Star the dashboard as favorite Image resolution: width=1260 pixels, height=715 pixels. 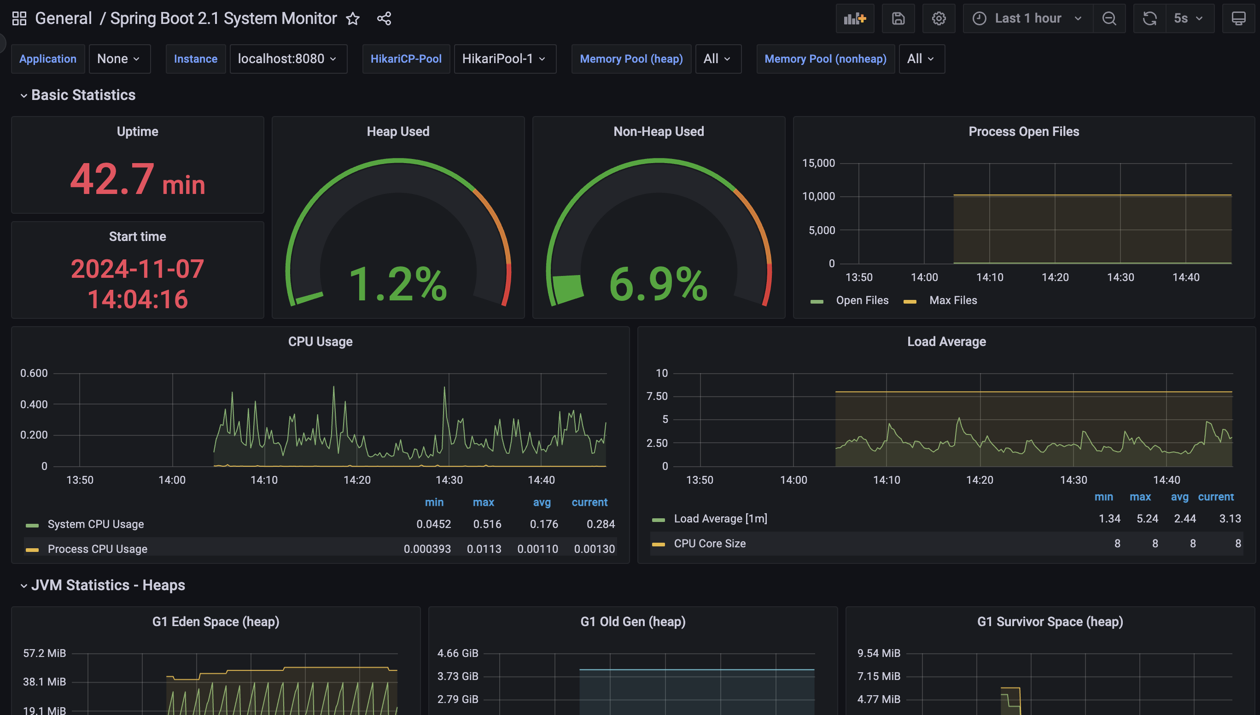tap(353, 19)
